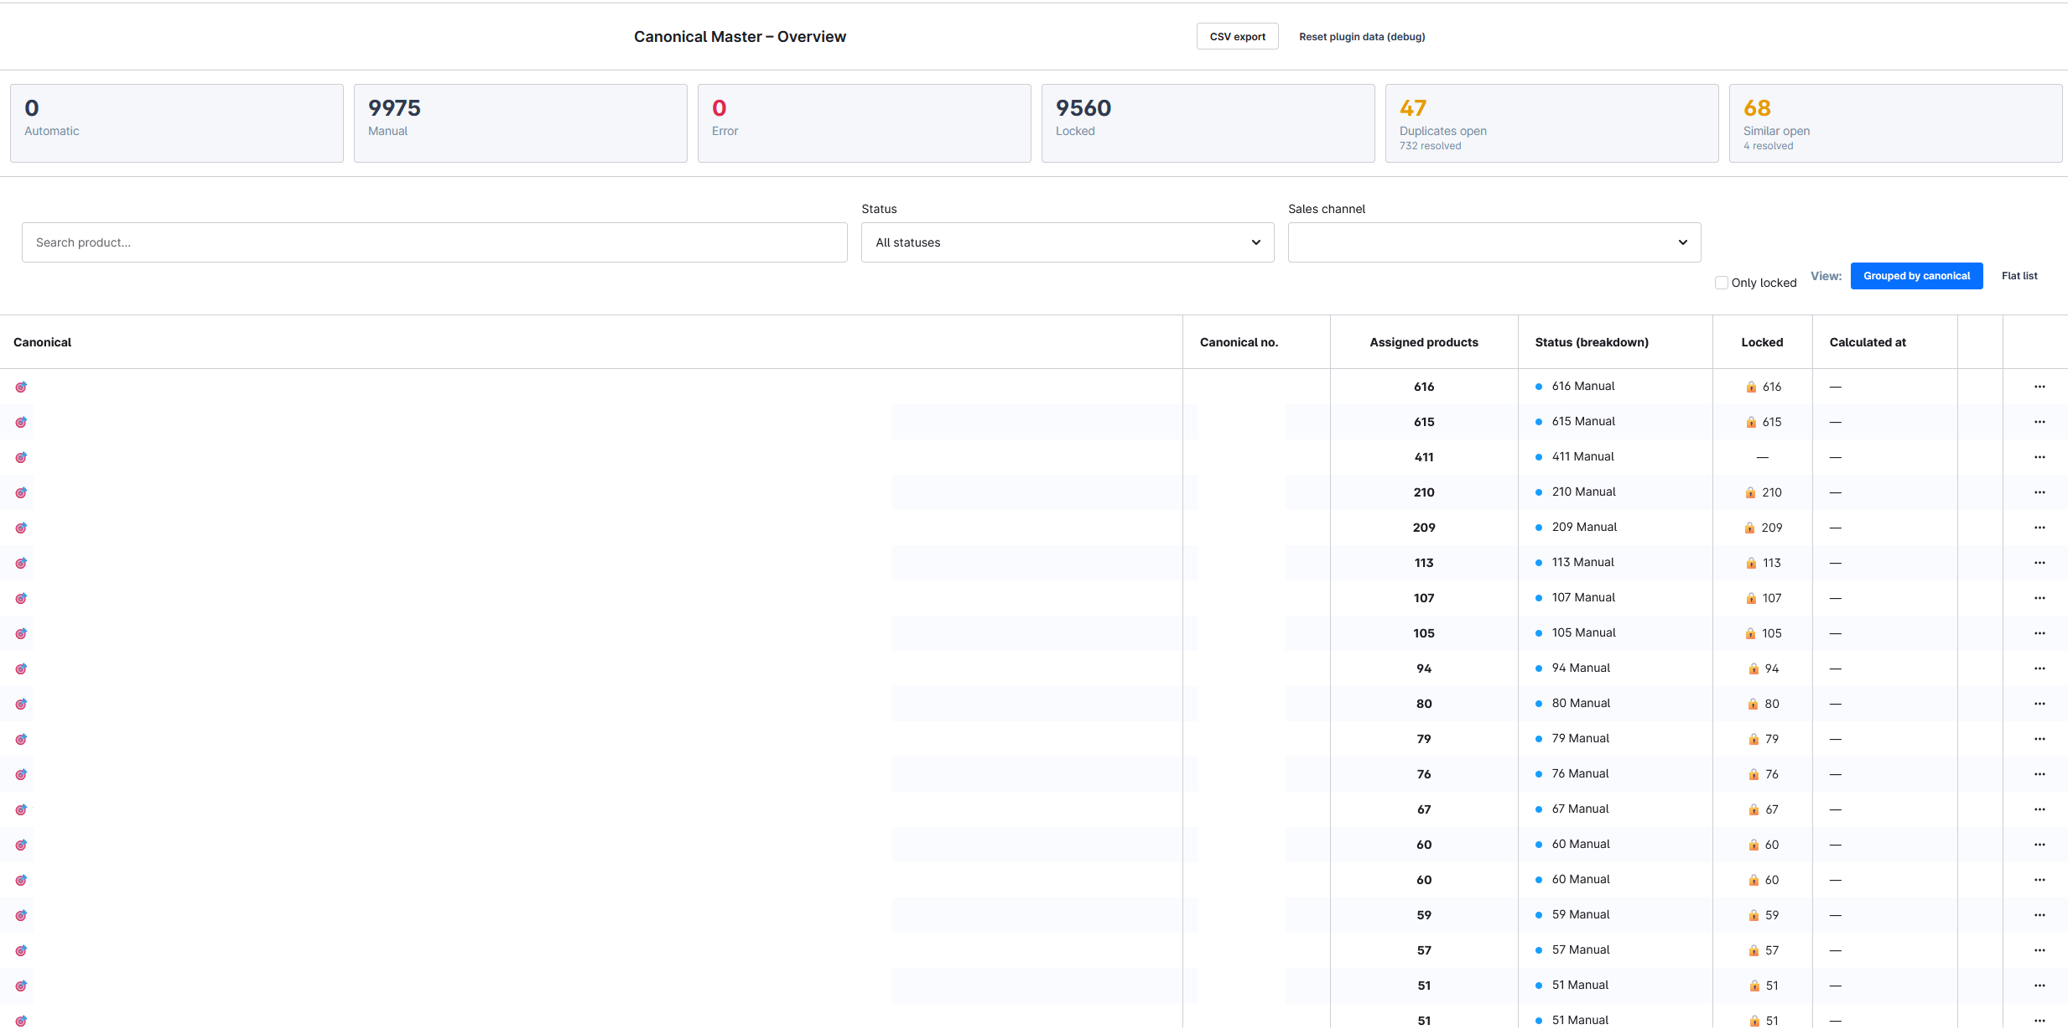Click the Duplicates open statistics card
Screen dimensions: 2068x1030
point(1551,123)
